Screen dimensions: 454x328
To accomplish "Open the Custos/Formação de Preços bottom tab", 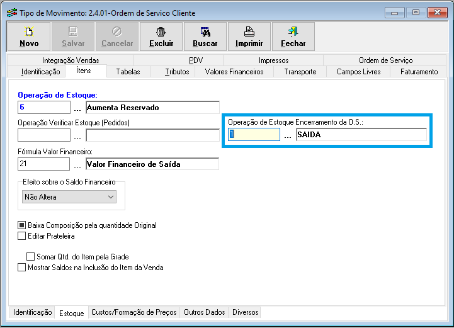I will pos(135,312).
